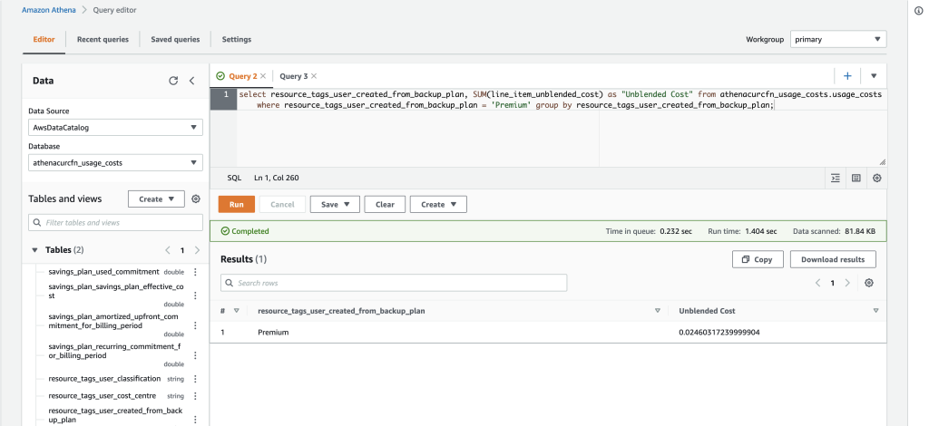Select the Query 2 tab
Screen dimensions: 929x426
coord(243,76)
